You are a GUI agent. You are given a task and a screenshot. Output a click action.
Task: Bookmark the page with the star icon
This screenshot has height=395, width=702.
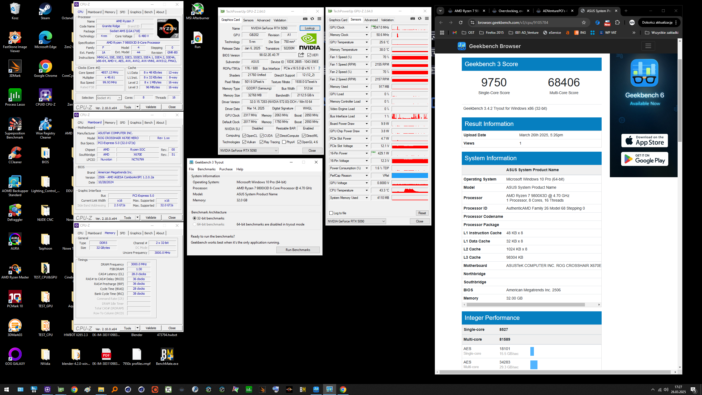[584, 22]
